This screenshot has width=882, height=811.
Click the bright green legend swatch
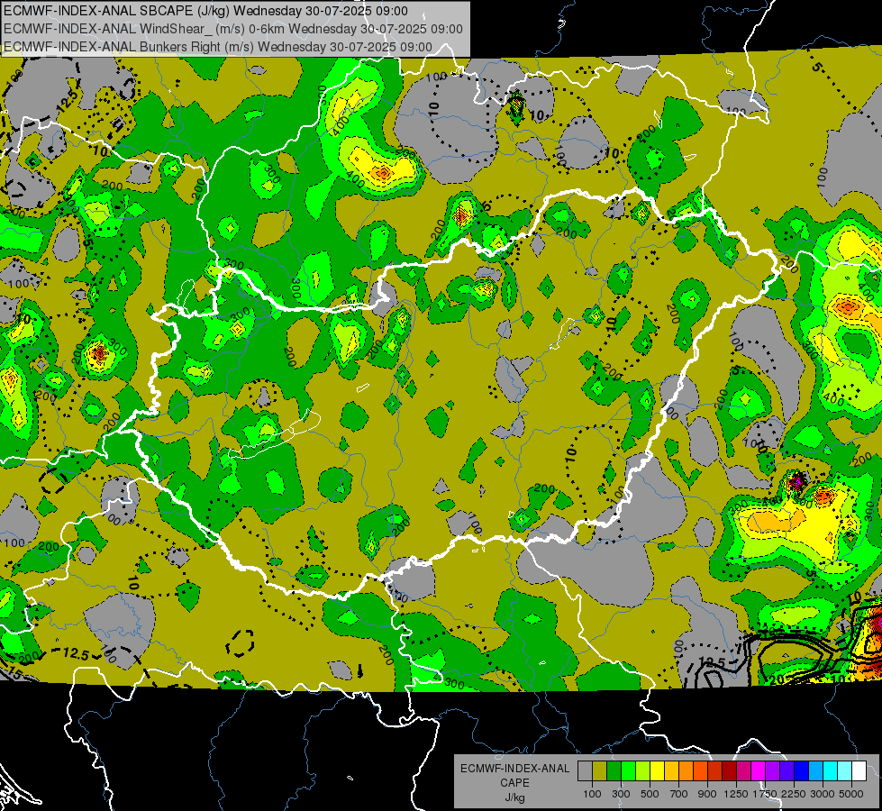[628, 771]
